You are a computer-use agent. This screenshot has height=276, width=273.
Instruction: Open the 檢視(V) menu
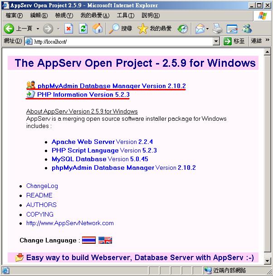64,15
